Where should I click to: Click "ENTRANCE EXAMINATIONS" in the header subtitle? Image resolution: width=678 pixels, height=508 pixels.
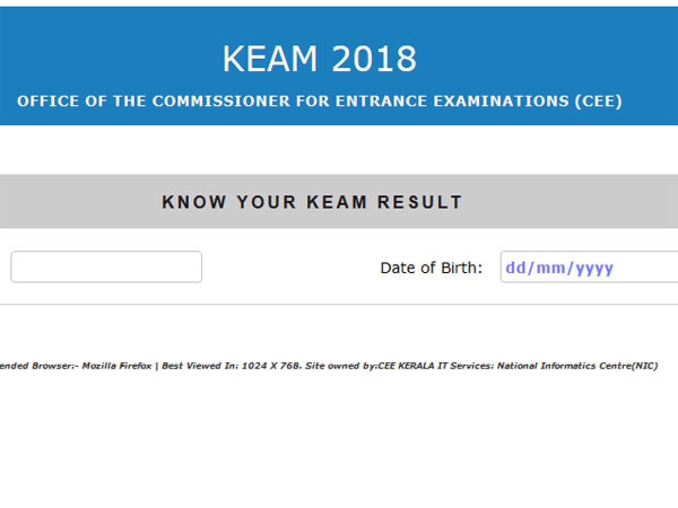click(451, 102)
